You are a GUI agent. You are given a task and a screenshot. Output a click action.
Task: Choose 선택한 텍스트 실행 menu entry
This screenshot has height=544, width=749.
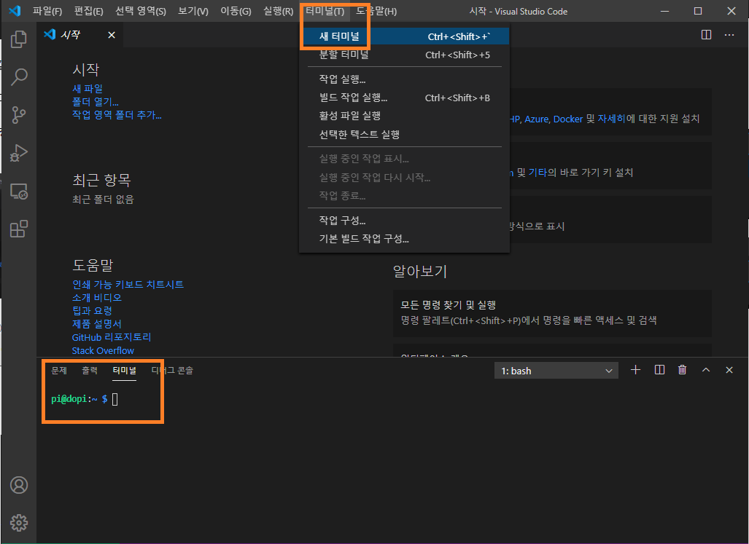point(405,135)
